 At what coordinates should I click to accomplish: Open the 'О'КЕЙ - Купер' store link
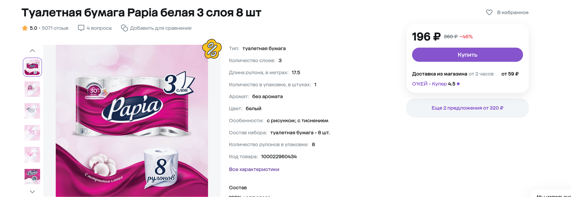click(x=429, y=84)
